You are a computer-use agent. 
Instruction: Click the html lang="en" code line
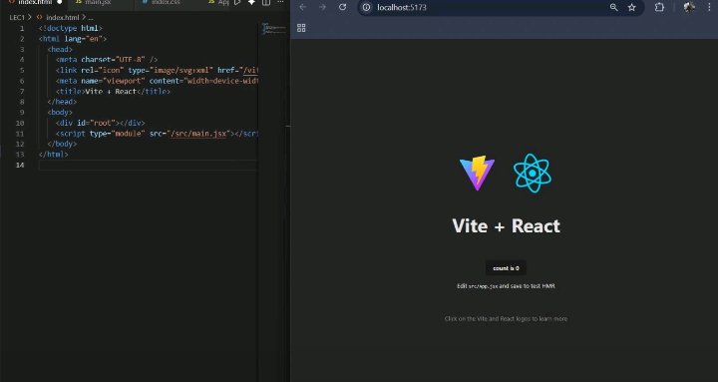(73, 39)
